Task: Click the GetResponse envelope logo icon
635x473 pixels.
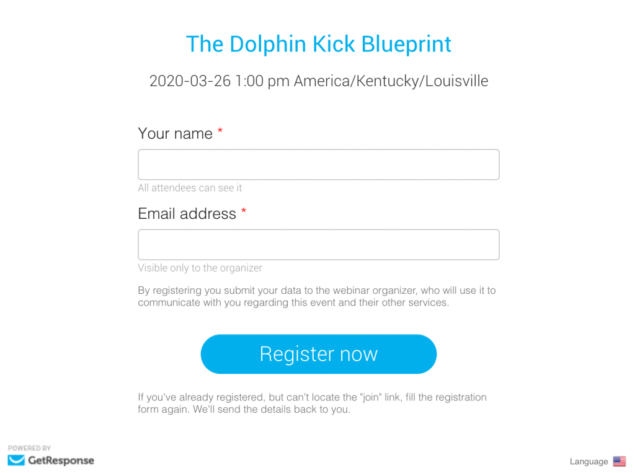Action: [x=16, y=460]
